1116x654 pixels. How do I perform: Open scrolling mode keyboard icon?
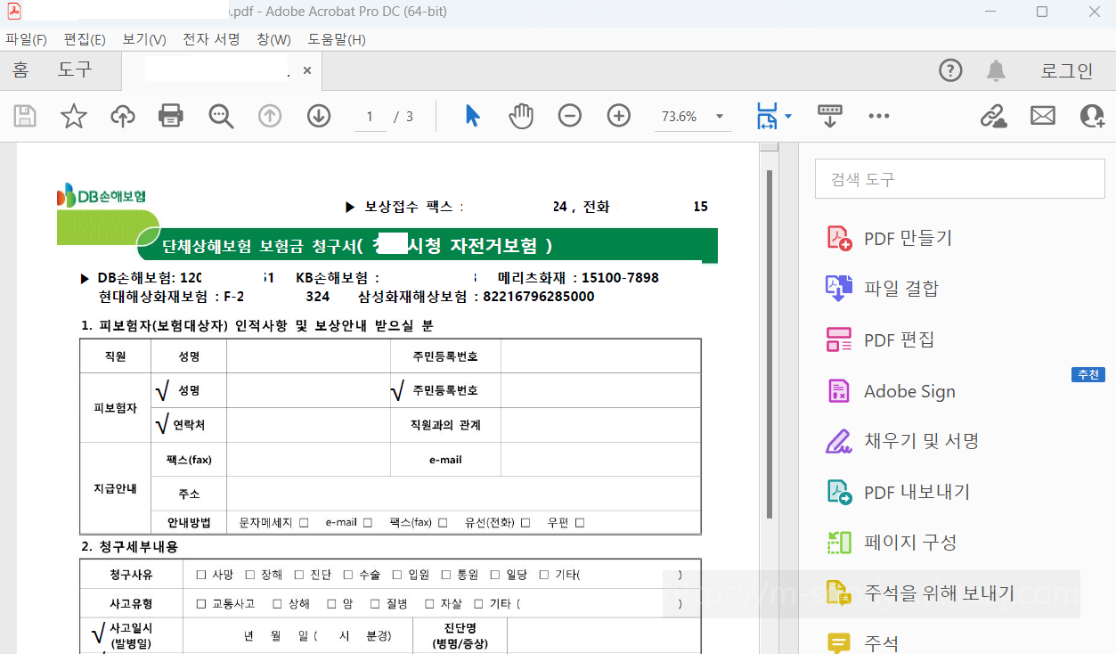pyautogui.click(x=830, y=116)
